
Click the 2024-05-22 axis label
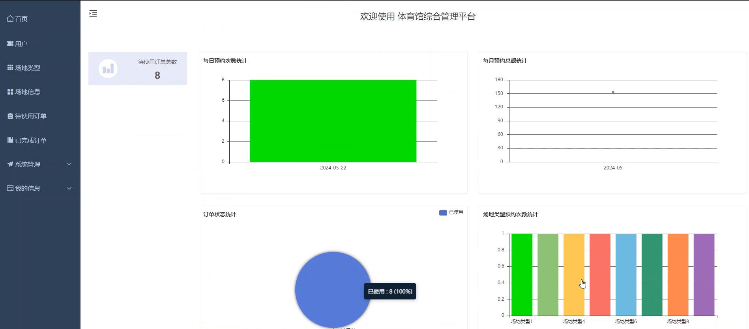333,168
